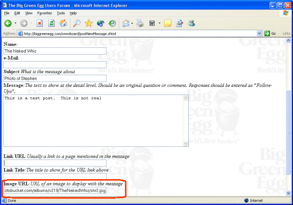The image size is (293, 205).
Task: Expand the address bar dropdown arrow
Action: (259, 34)
